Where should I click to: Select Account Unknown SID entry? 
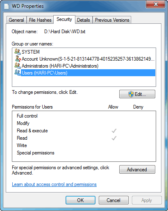[88, 59]
